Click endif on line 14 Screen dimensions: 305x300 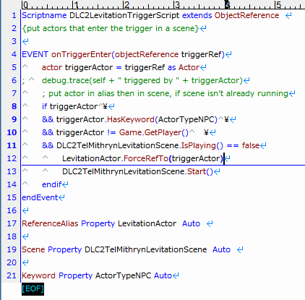coord(52,184)
